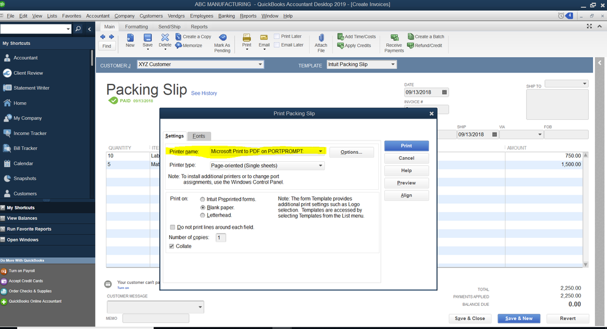Image resolution: width=607 pixels, height=329 pixels.
Task: Expand the sidebar search box dropdown arrow
Action: tap(68, 29)
